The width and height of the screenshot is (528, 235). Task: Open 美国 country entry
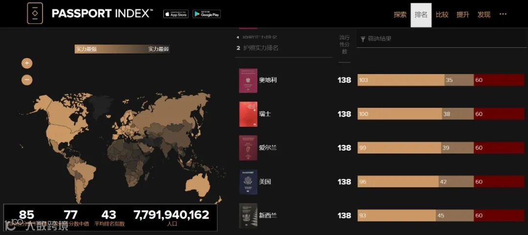click(265, 182)
